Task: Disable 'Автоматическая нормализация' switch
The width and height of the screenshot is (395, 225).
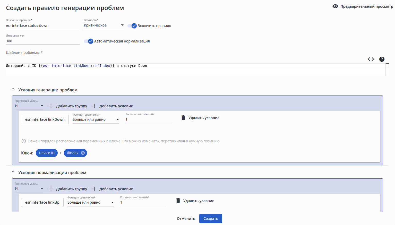Action: click(88, 41)
